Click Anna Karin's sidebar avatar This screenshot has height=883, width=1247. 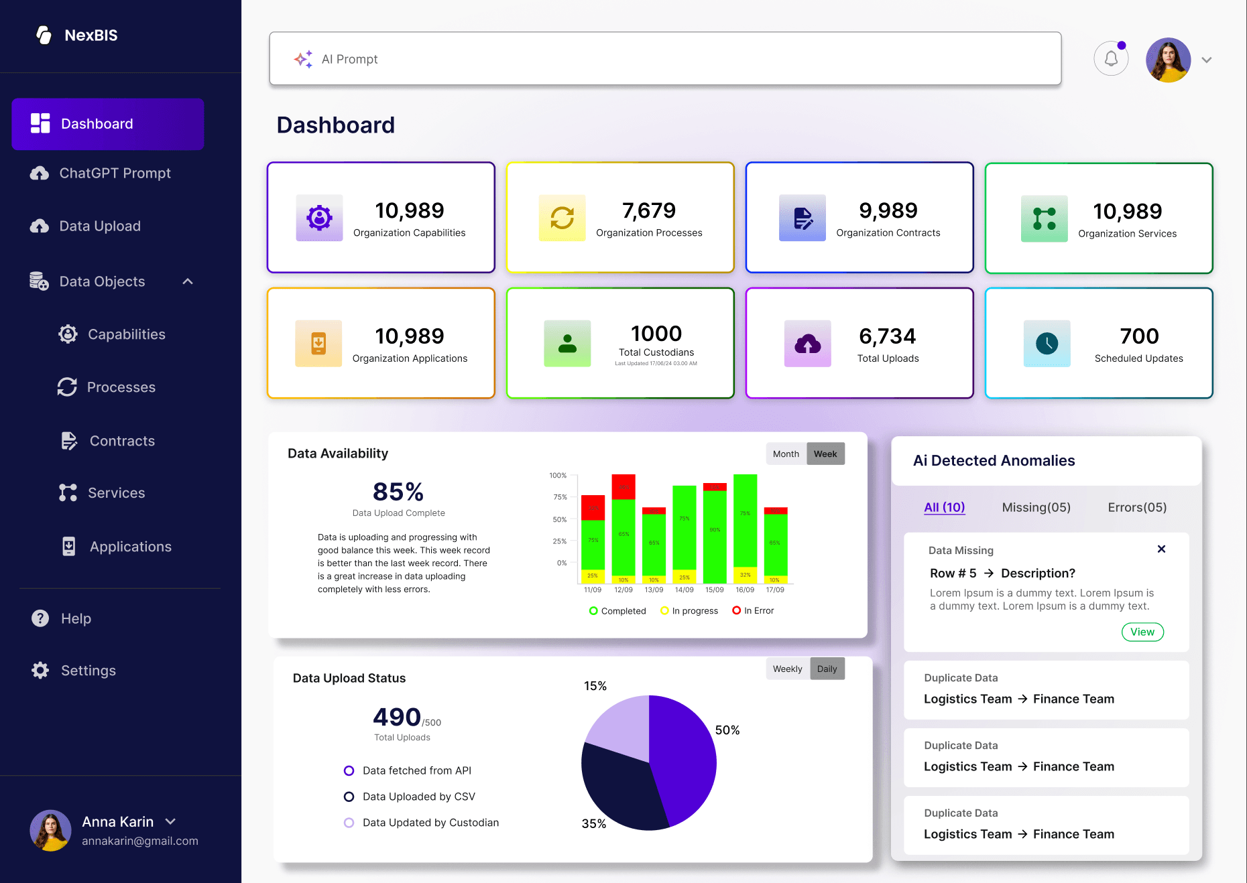click(50, 831)
